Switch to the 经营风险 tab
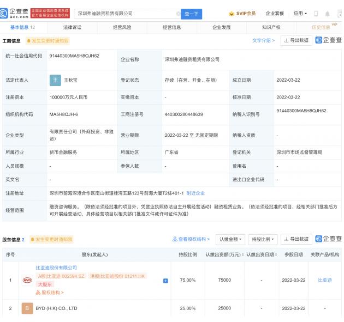Screen dimensions: 344x322 point(122,27)
